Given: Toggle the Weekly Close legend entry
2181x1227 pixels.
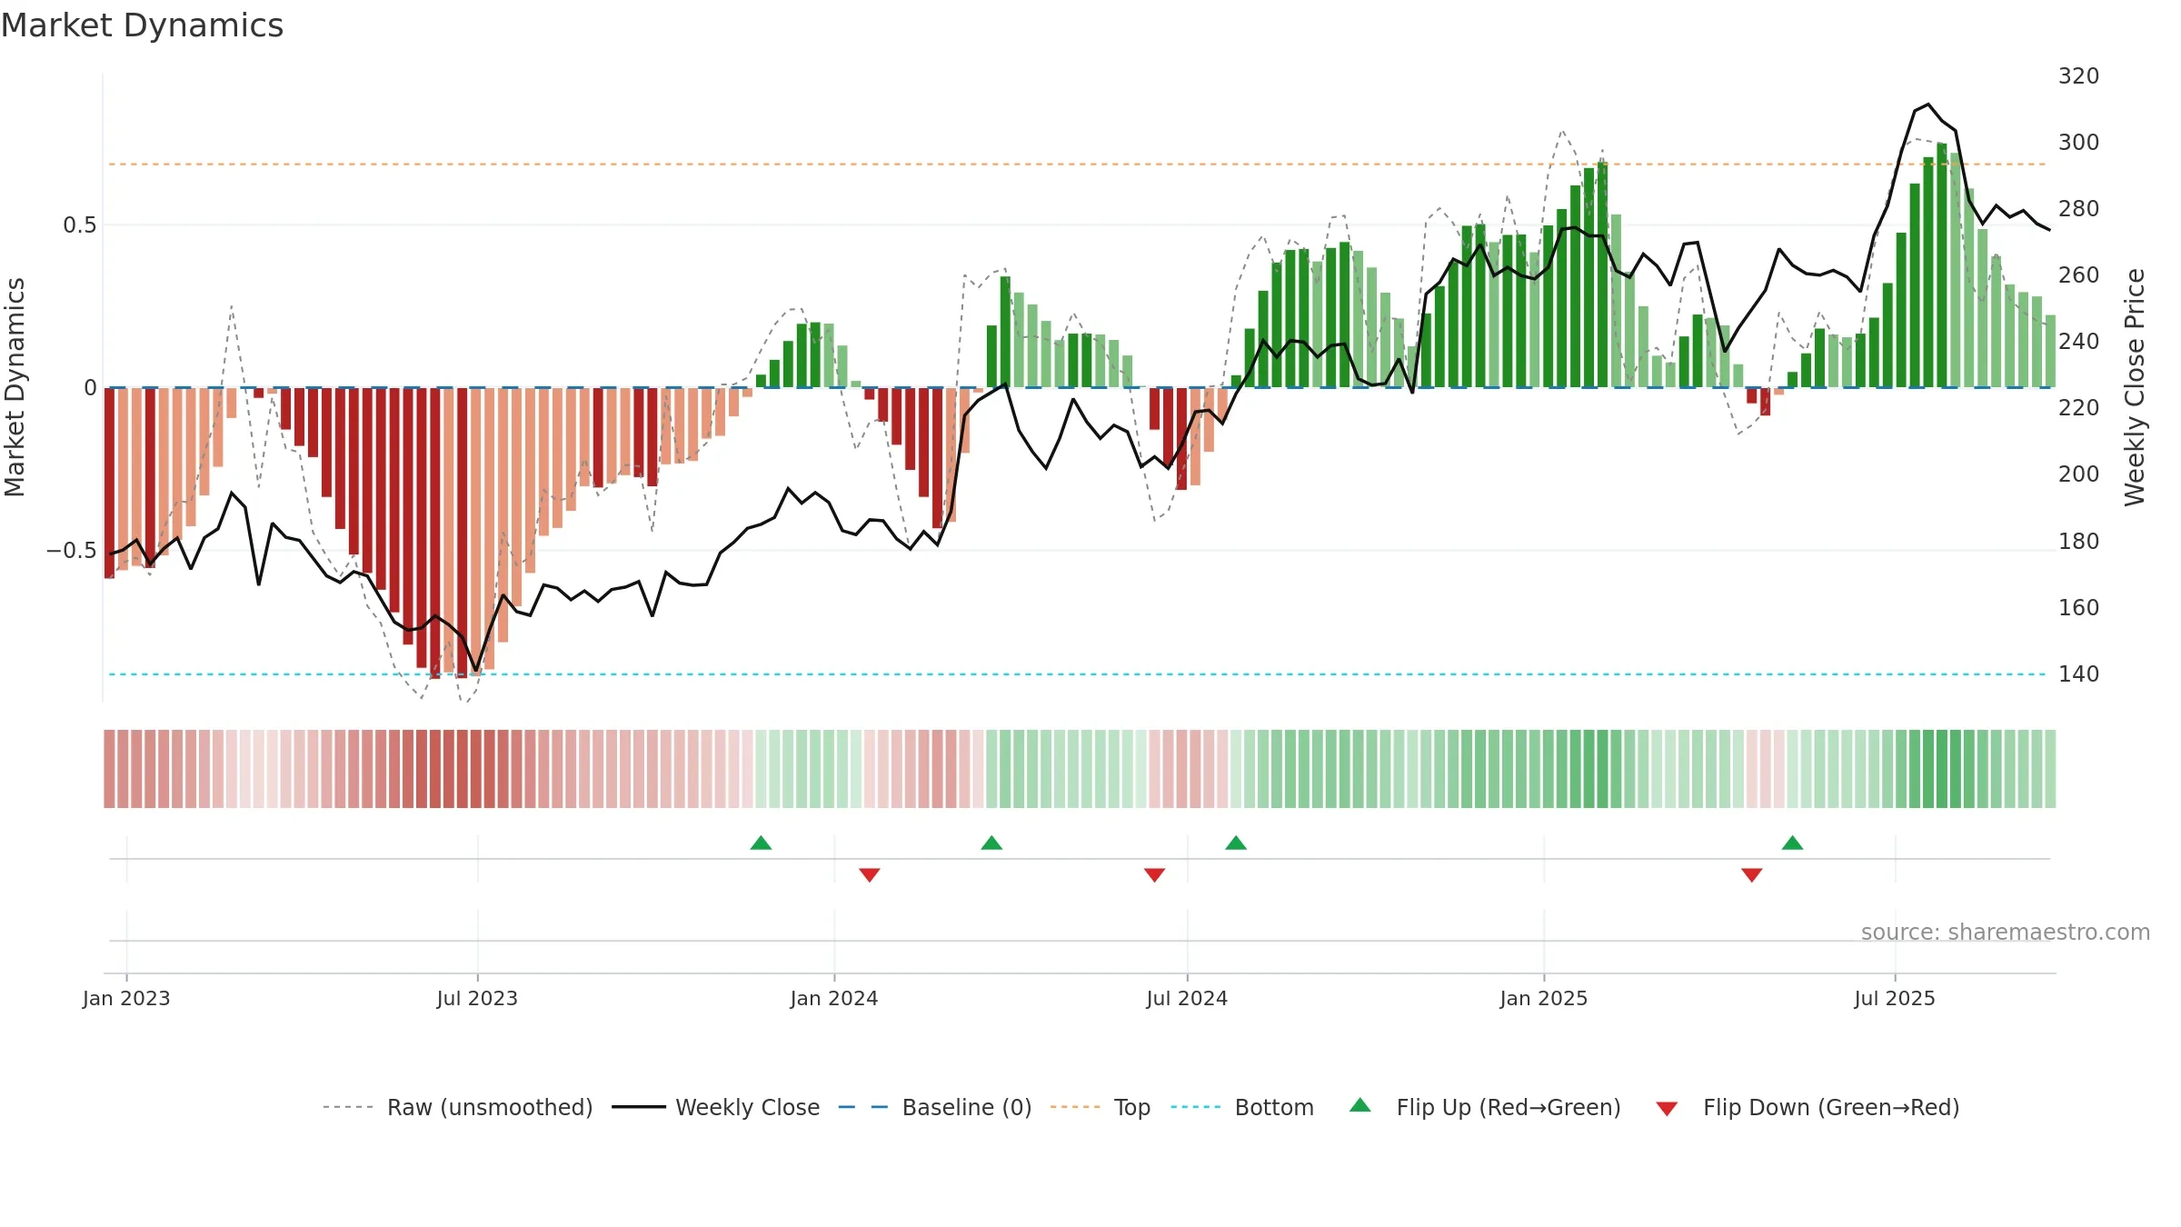Looking at the screenshot, I should point(715,1107).
